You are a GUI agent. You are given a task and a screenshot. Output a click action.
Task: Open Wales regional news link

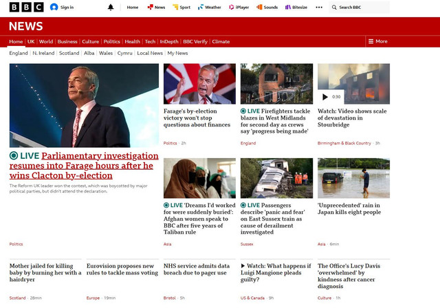(x=106, y=53)
